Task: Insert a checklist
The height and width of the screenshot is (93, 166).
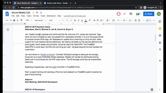Action: pyautogui.click(x=118, y=20)
